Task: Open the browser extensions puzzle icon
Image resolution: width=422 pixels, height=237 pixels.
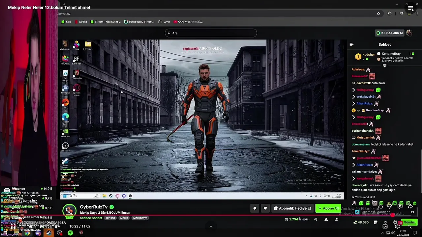Action: (x=390, y=13)
